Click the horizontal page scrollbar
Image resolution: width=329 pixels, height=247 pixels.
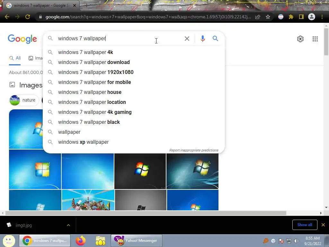(x=146, y=213)
